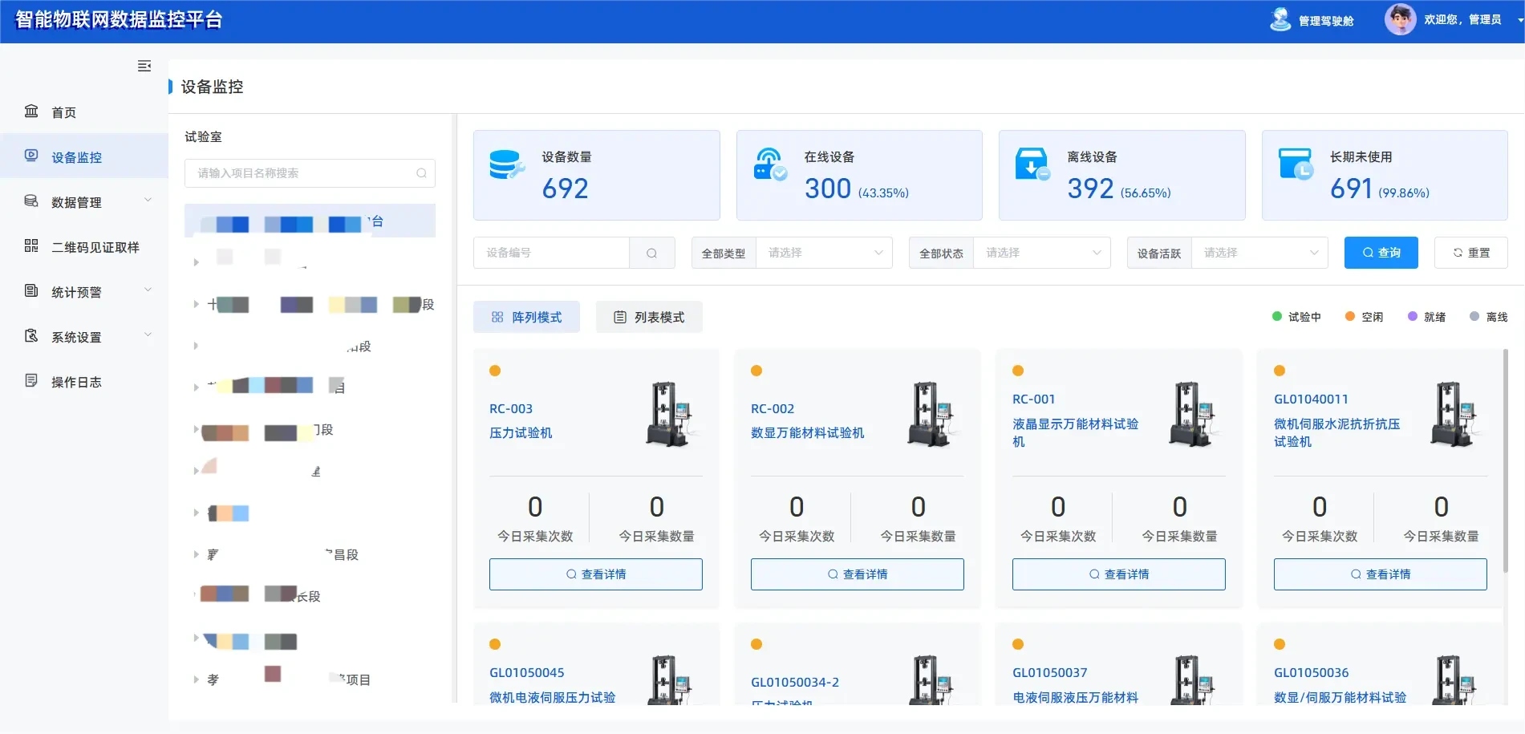Expand the 系统设置 sidebar menu
Image resolution: width=1525 pixels, height=734 pixels.
coord(84,337)
